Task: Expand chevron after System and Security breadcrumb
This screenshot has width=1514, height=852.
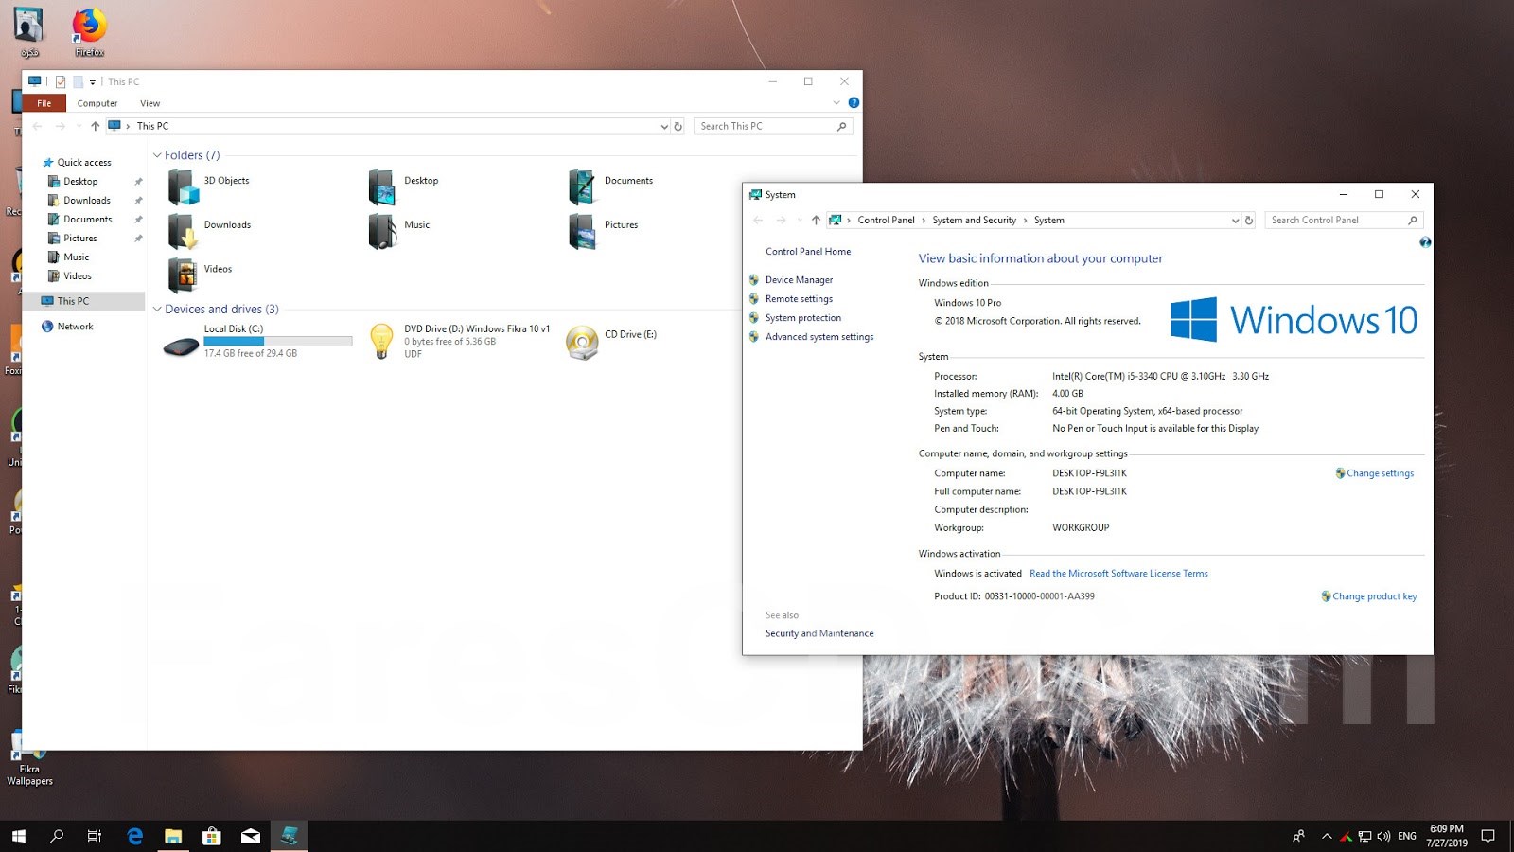Action: coord(1025,220)
